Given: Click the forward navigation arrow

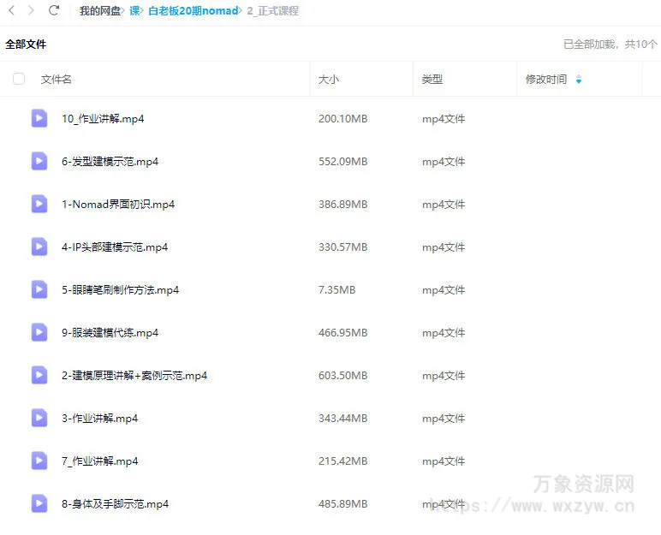Looking at the screenshot, I should pos(32,10).
